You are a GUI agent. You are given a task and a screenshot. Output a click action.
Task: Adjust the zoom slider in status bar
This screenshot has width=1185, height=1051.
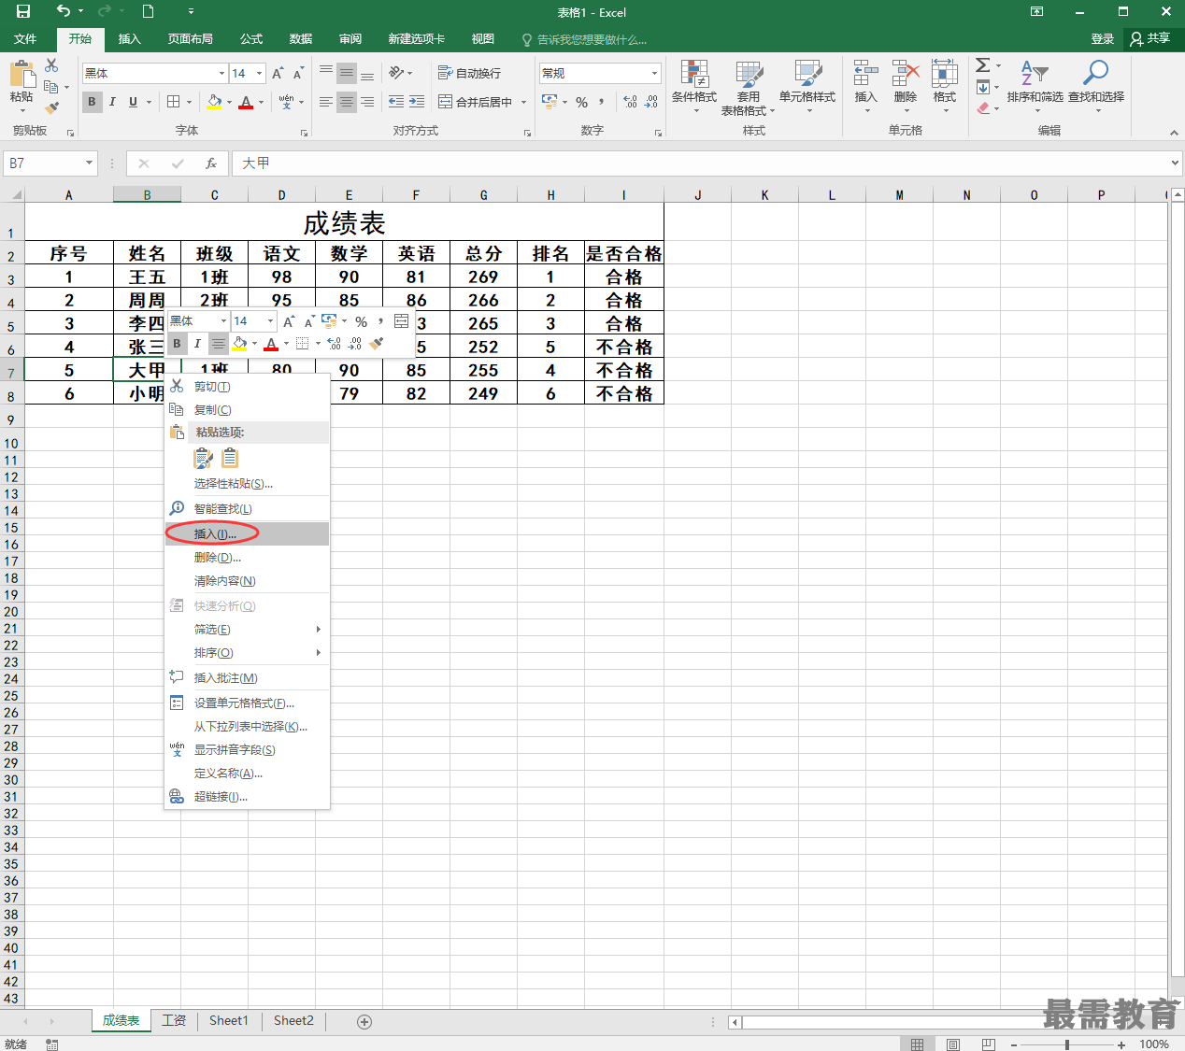pyautogui.click(x=1067, y=1044)
